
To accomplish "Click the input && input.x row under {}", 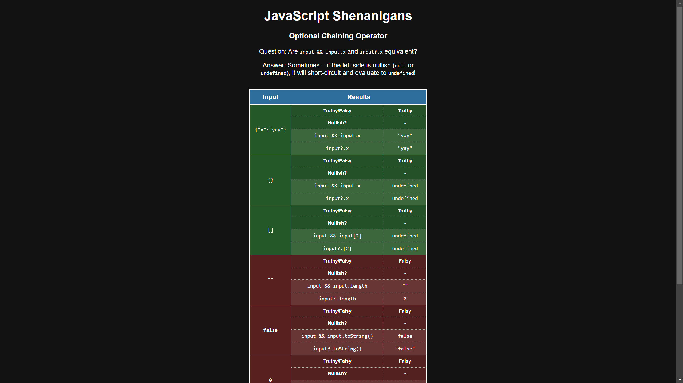I will point(337,186).
